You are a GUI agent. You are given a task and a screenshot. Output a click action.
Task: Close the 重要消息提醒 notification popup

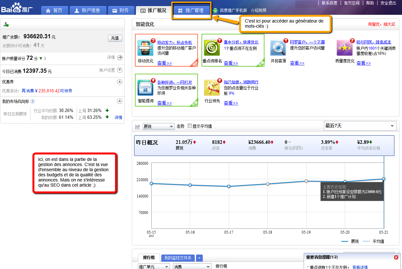coord(396,257)
